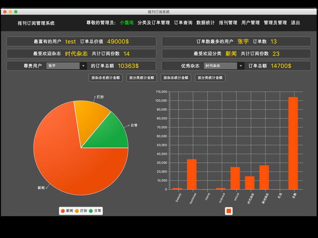The width and height of the screenshot is (318, 238).
Task: Click the 按杂志名统计金额 button
Action: [106, 78]
